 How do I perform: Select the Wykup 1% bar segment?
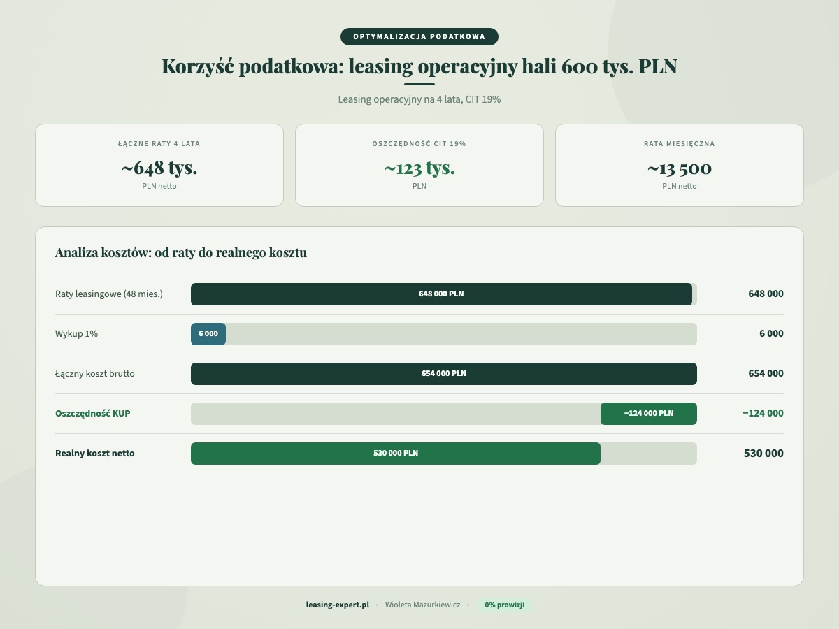point(208,334)
